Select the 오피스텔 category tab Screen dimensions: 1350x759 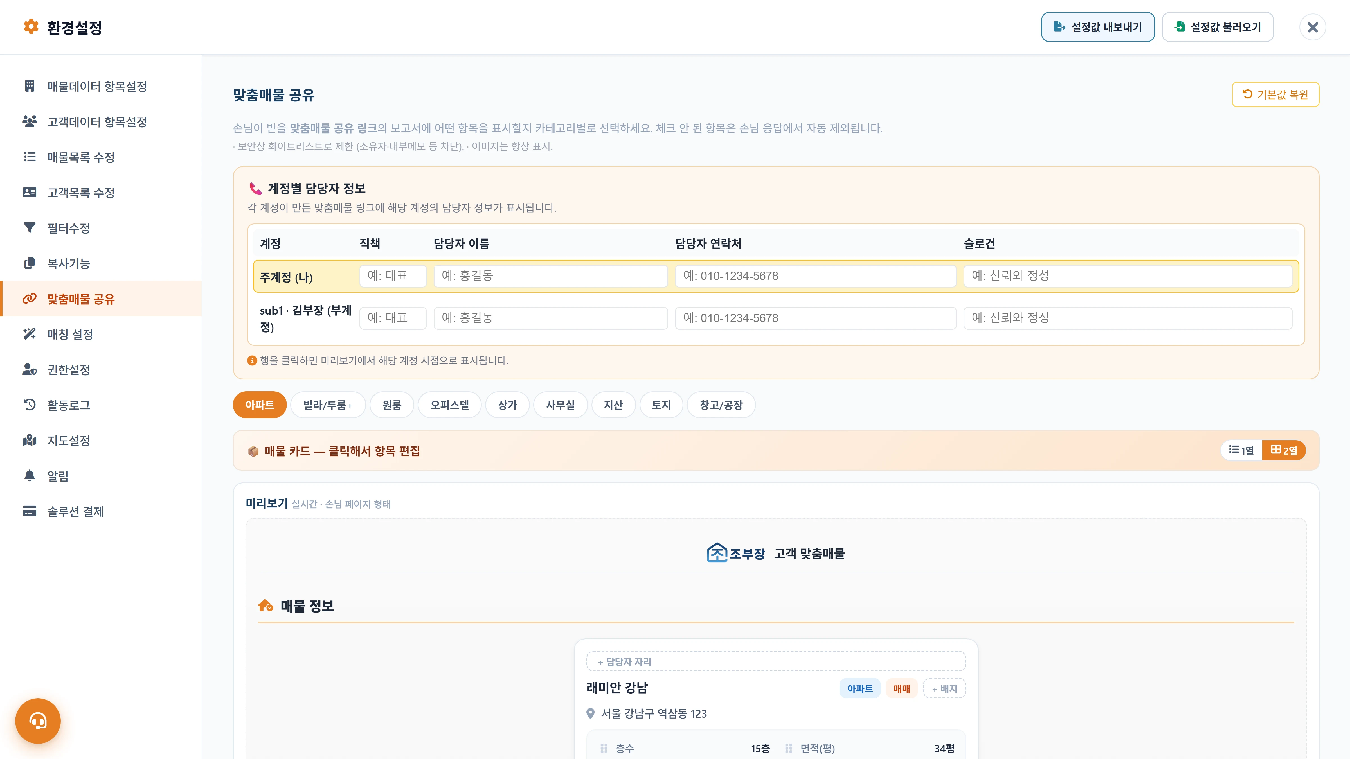[450, 405]
